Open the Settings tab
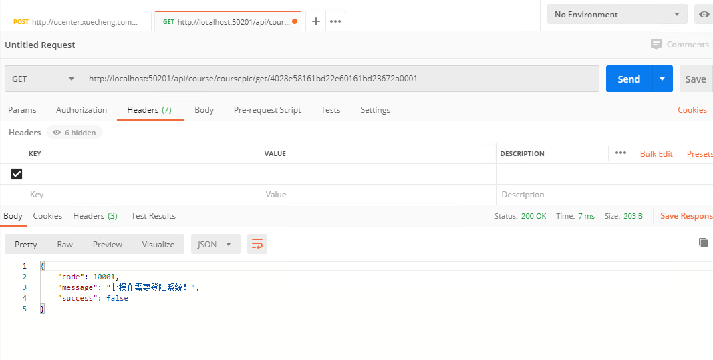This screenshot has height=360, width=713. 375,110
